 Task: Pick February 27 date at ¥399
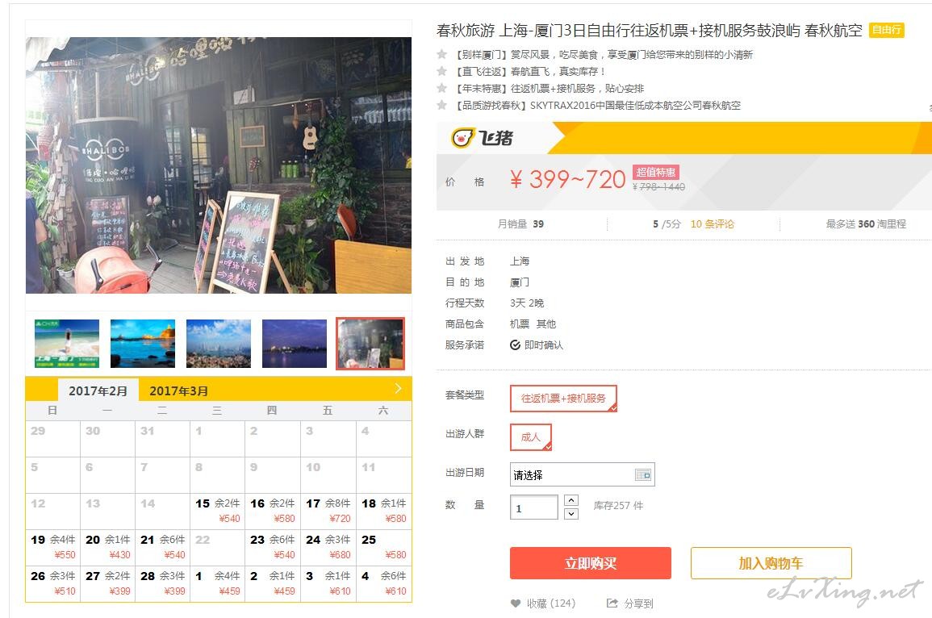click(x=107, y=583)
